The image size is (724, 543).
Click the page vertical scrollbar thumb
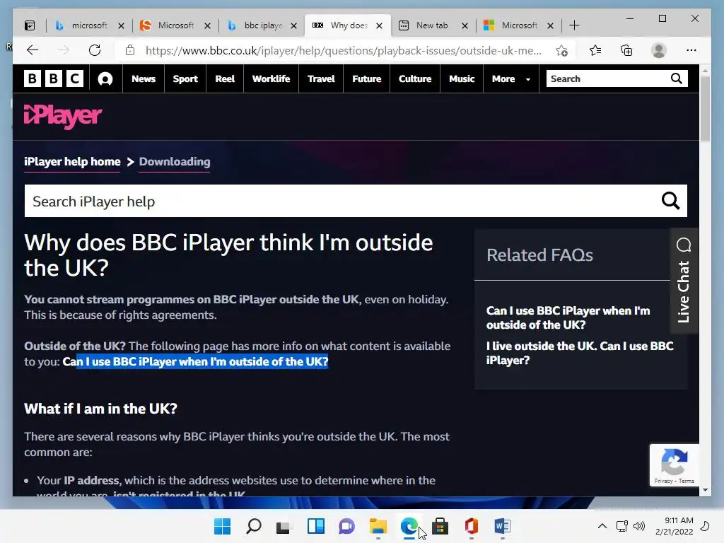705,109
